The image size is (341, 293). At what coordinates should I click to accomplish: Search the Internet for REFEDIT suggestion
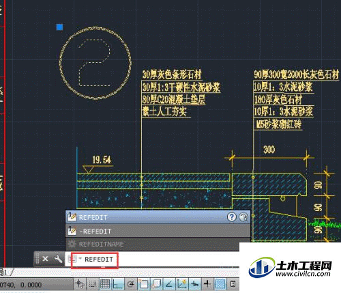point(243,217)
